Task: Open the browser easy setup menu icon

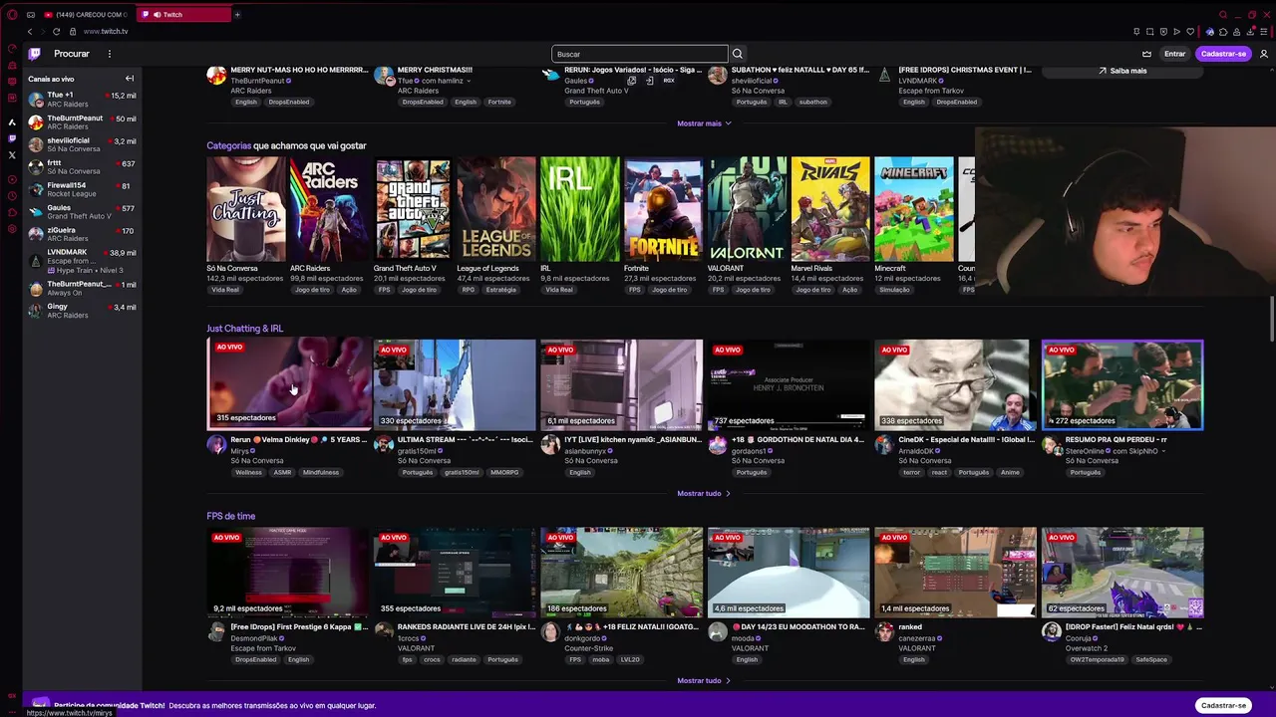Action: click(x=1263, y=32)
